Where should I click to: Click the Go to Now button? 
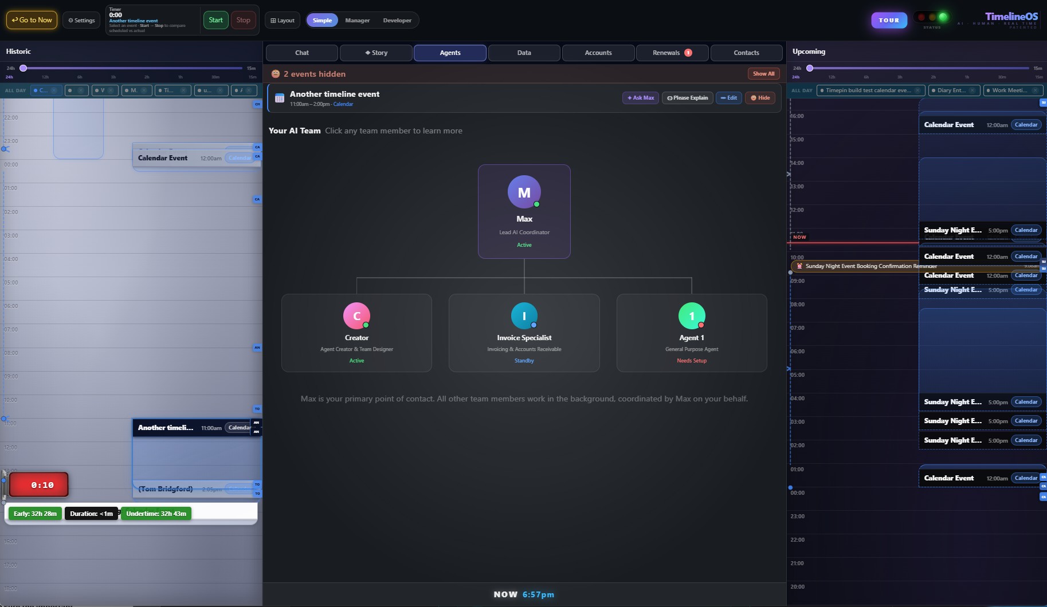32,20
